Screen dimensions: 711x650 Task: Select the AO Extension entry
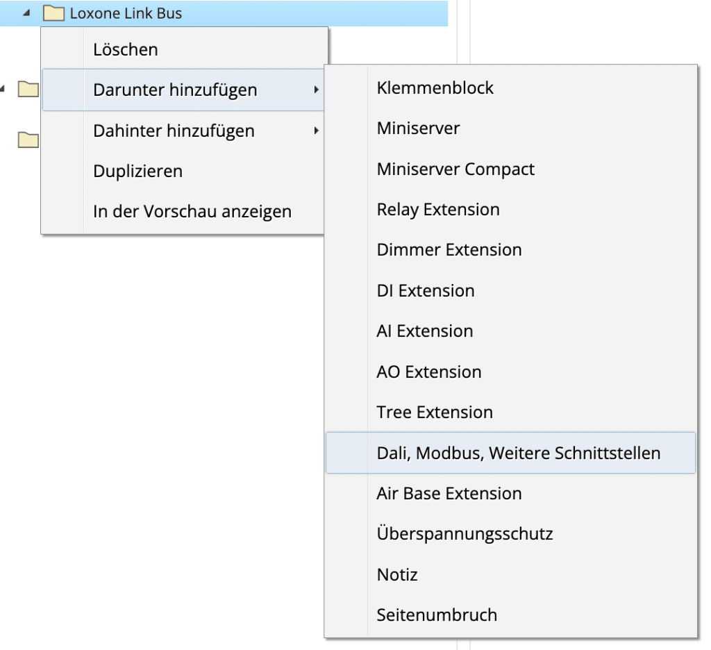click(510, 372)
